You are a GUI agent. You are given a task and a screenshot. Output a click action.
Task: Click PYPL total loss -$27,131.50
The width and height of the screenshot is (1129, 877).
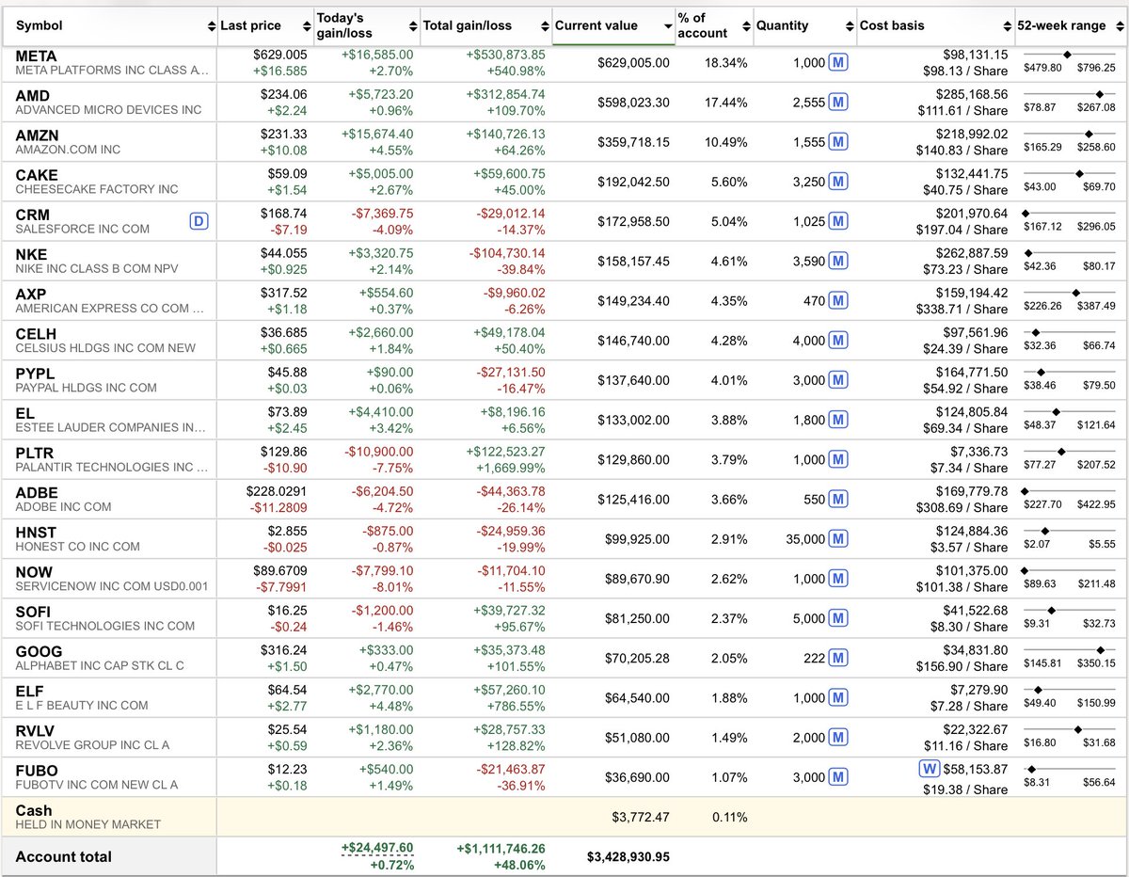click(509, 373)
